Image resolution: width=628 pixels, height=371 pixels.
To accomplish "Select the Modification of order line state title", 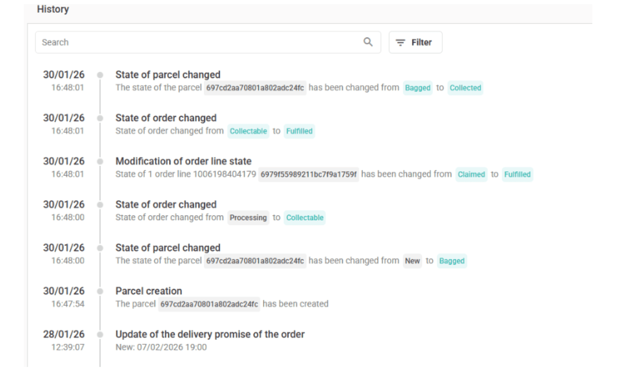I will 183,161.
